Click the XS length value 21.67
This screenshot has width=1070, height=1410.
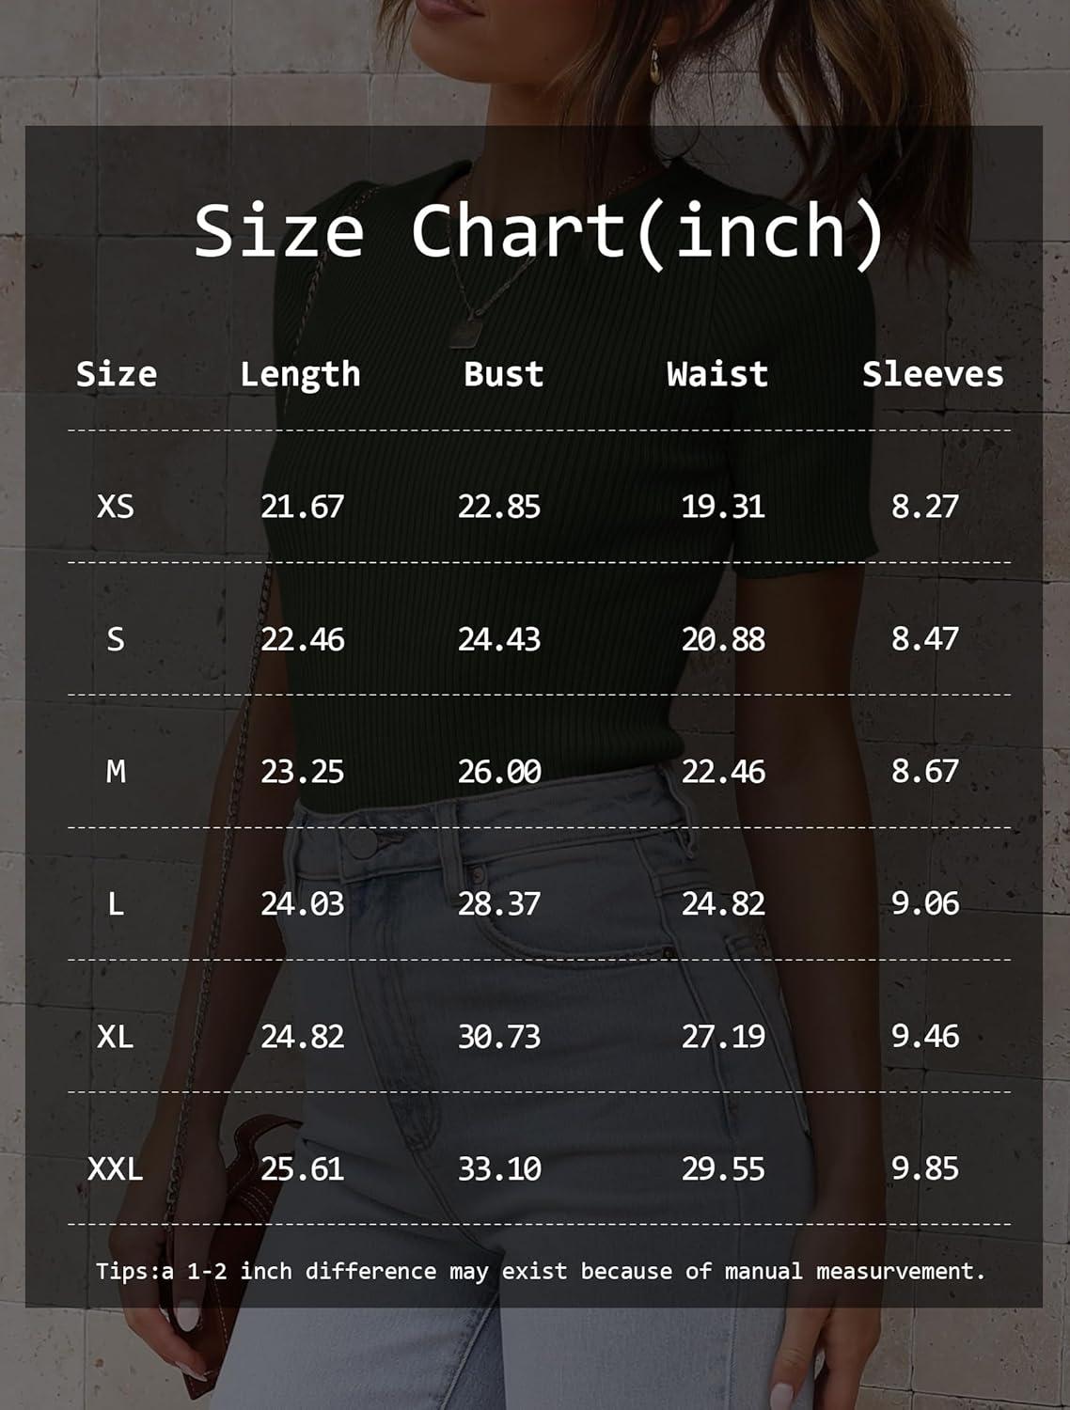(302, 507)
